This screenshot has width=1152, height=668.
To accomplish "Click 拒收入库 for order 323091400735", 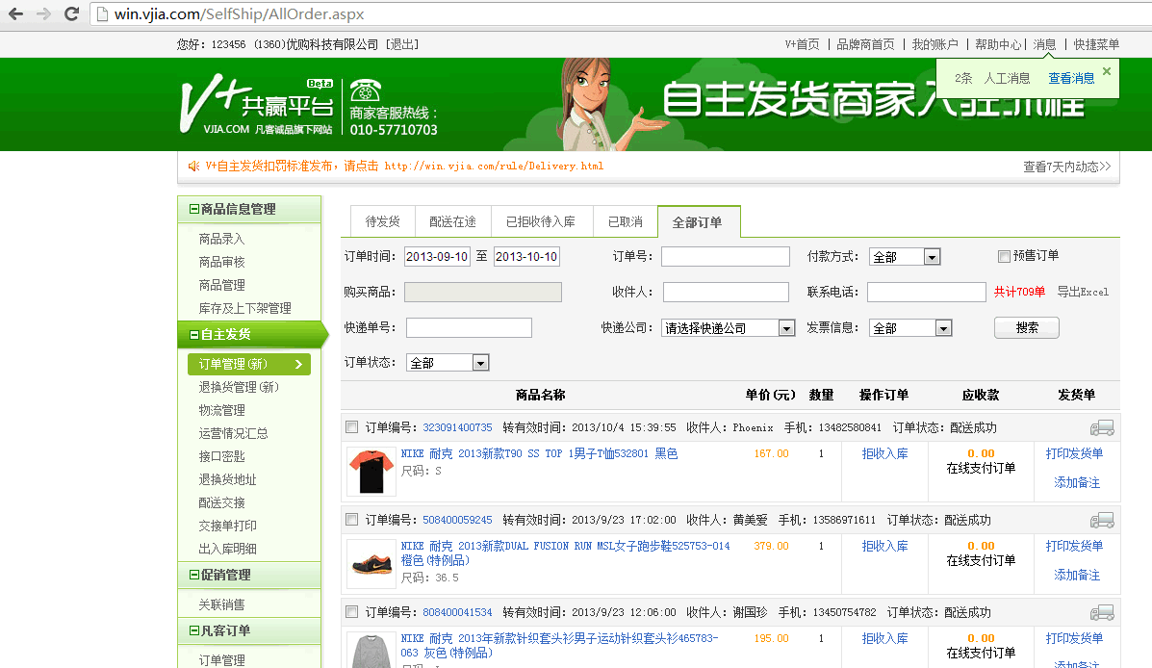I will pyautogui.click(x=884, y=453).
